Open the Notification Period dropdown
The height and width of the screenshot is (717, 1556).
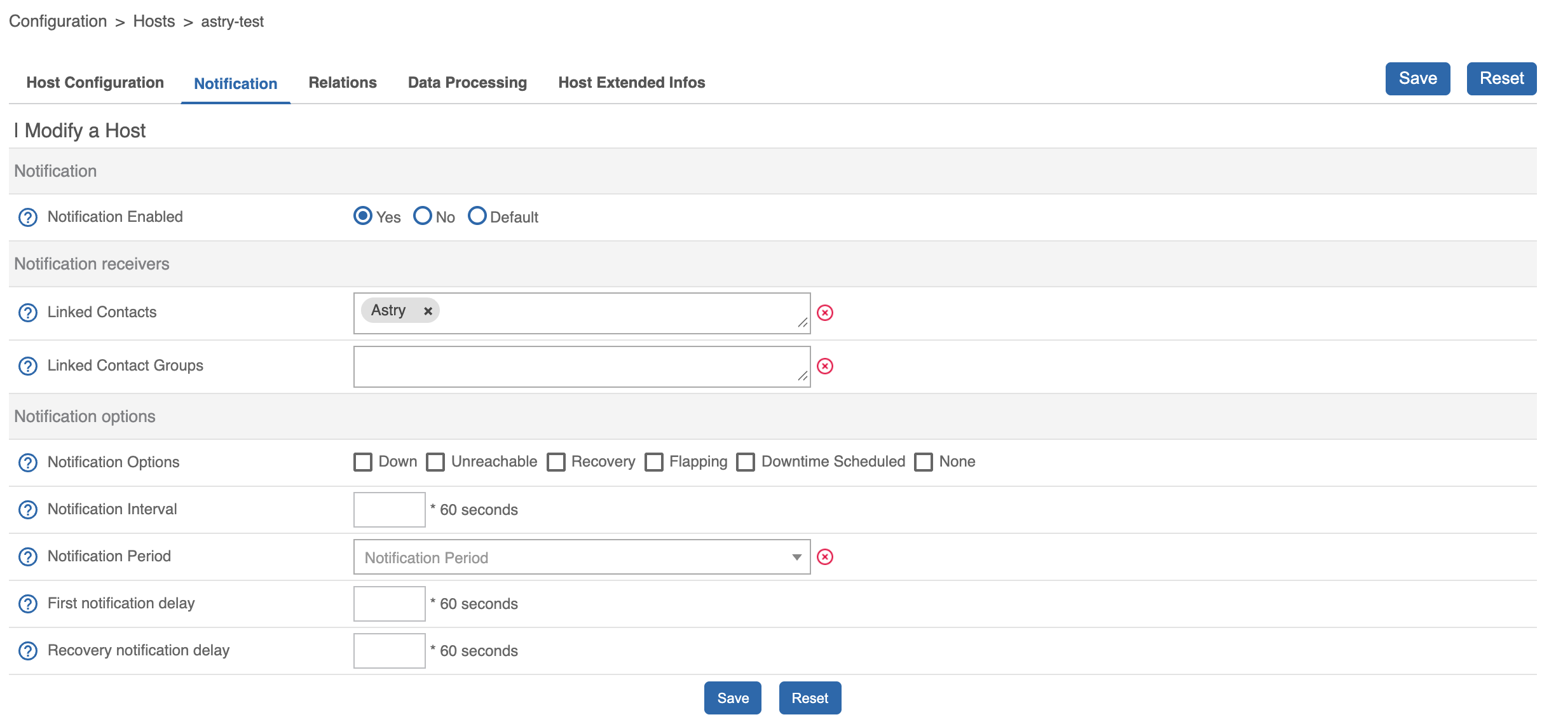[x=582, y=557]
